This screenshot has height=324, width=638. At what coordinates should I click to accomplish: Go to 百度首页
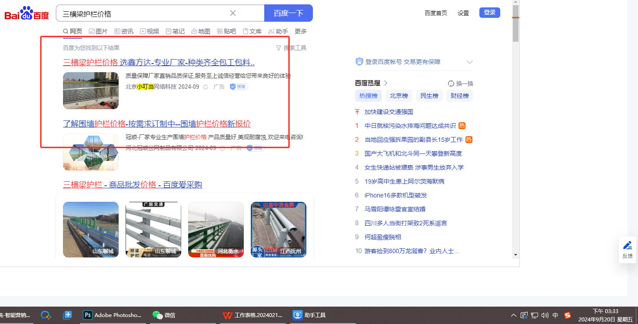[x=436, y=13]
